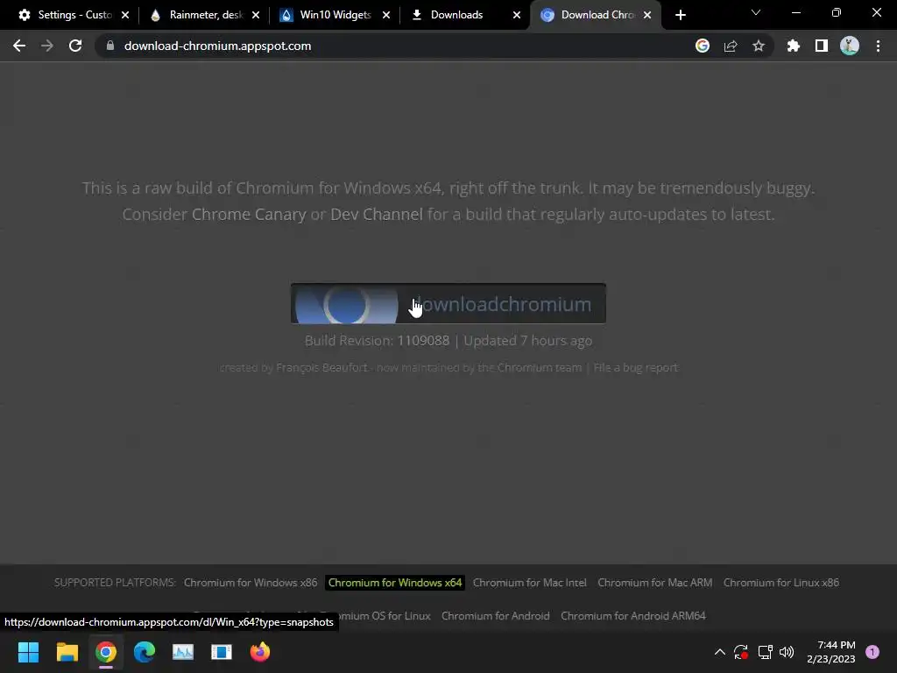
Task: Open the Windows Start menu
Action: tap(28, 652)
